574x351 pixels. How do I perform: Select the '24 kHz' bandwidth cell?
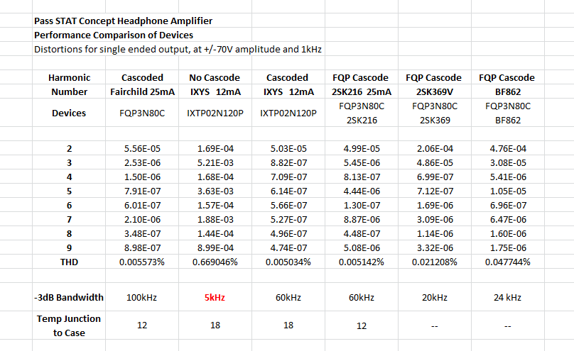pyautogui.click(x=507, y=298)
